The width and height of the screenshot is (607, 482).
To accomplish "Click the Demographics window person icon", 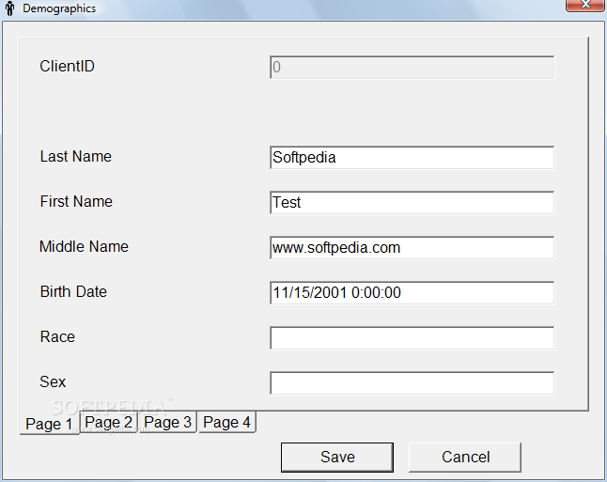I will pyautogui.click(x=10, y=8).
